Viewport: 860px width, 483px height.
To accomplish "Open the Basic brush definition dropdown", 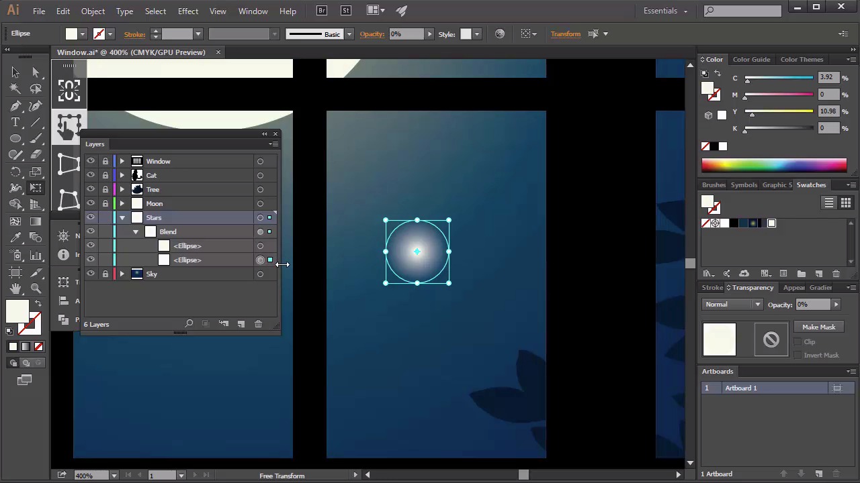I will click(349, 34).
